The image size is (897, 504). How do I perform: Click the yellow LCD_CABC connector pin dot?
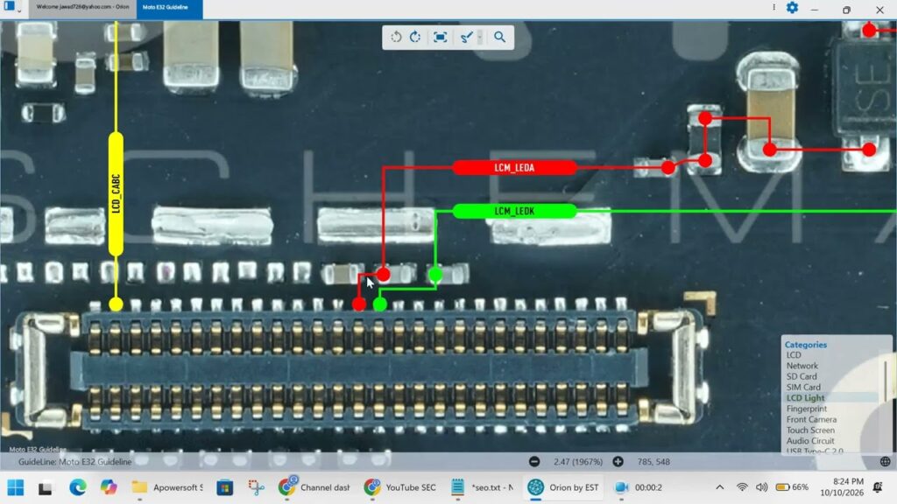tap(116, 304)
